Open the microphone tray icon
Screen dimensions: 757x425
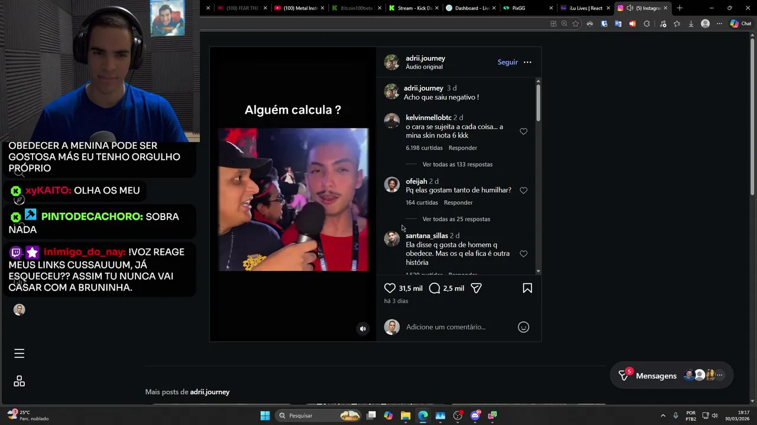[x=675, y=416]
